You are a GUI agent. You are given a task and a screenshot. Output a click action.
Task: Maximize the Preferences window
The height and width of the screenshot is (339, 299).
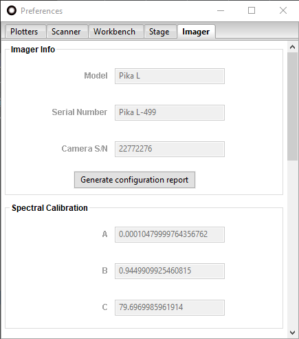(252, 10)
